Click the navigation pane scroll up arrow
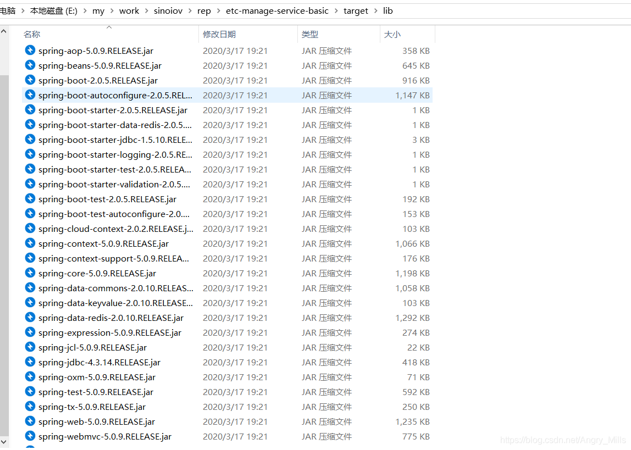631x450 pixels. (x=4, y=31)
